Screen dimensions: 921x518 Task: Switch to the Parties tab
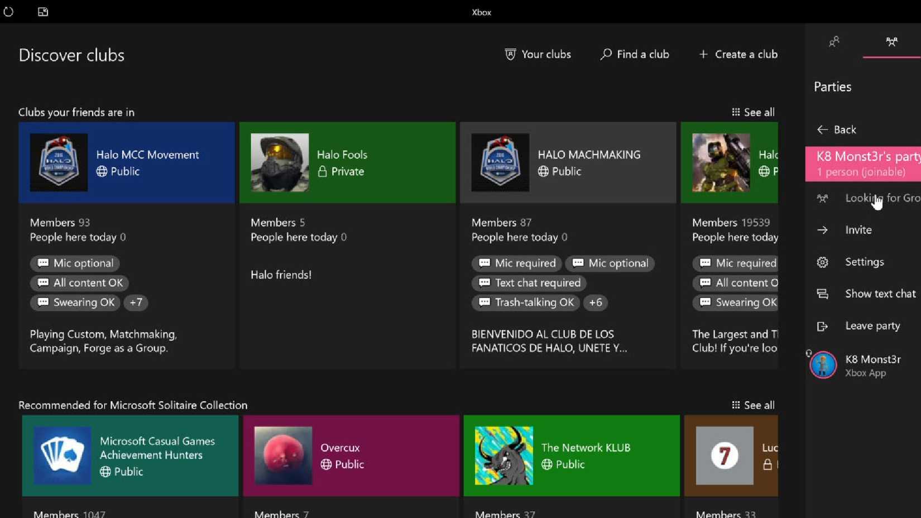891,42
